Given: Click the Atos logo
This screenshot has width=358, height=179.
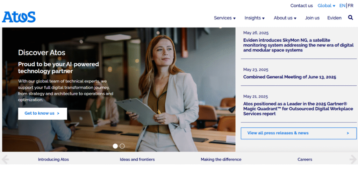Looking at the screenshot, I should coord(19,17).
